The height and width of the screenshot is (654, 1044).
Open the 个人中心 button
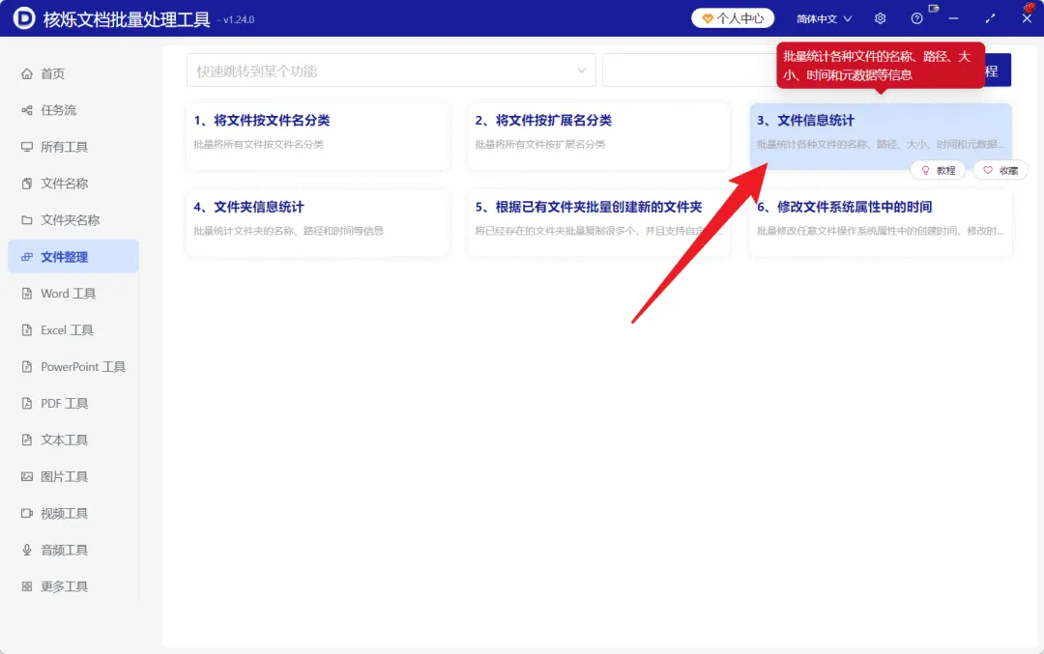[x=733, y=18]
